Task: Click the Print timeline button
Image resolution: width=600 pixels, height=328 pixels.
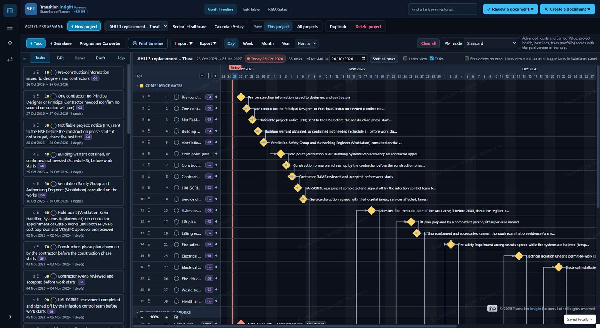Action: (x=148, y=43)
